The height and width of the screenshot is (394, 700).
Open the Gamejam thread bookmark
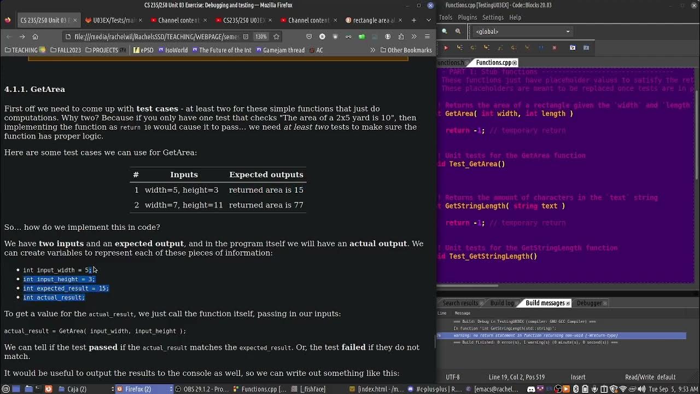(x=280, y=50)
